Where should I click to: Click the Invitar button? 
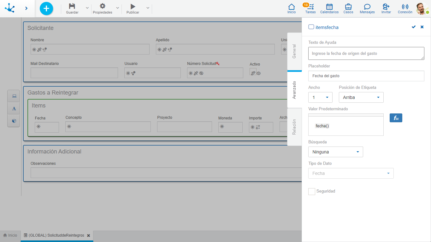pos(386,9)
